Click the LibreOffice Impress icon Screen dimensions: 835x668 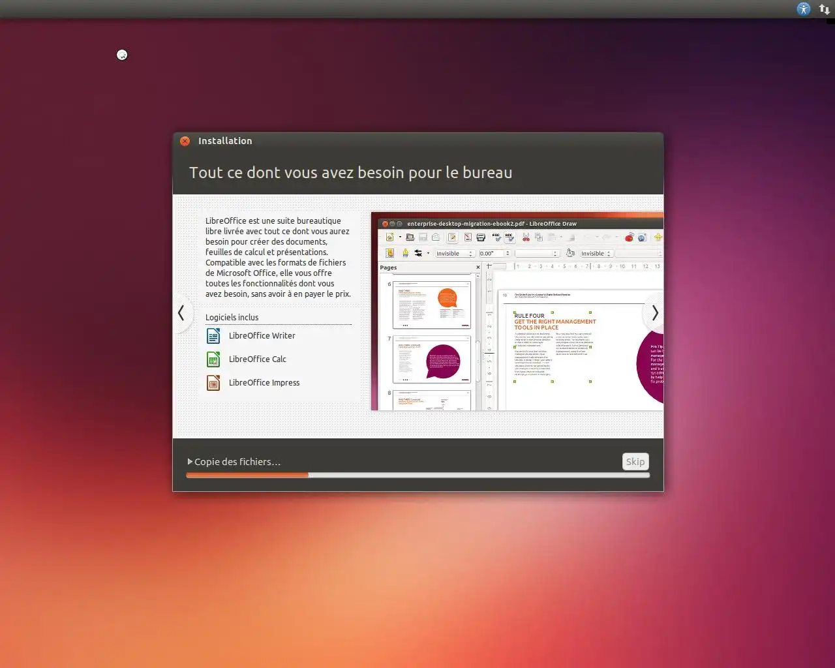(x=213, y=383)
